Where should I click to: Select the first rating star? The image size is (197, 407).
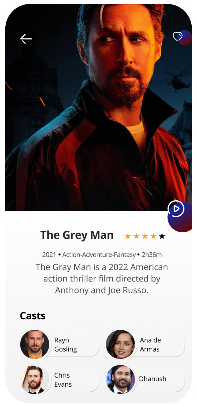click(128, 236)
